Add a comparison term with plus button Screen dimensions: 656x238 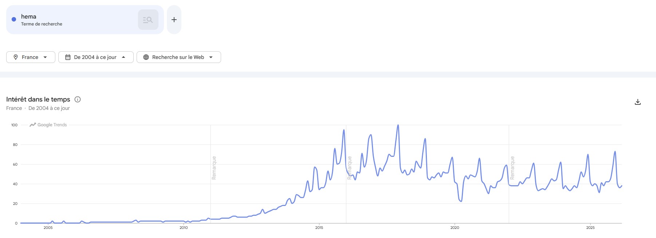click(174, 20)
